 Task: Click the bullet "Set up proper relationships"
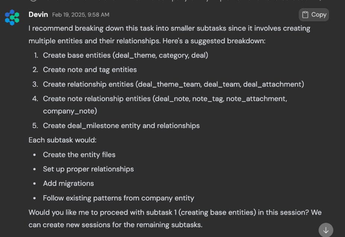88,169
